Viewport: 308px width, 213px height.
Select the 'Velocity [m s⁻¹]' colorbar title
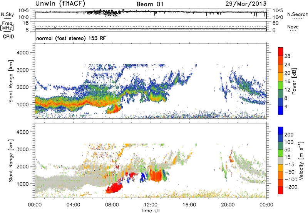pyautogui.click(x=301, y=161)
